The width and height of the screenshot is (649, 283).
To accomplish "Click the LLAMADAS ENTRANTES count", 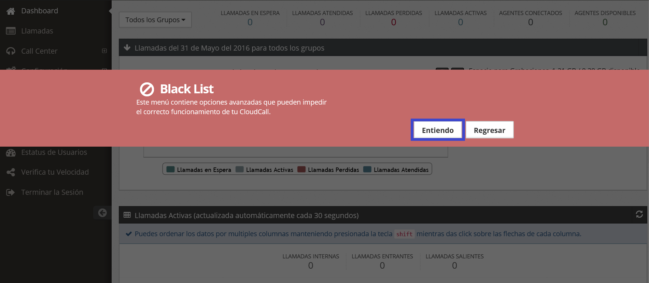I will [x=382, y=266].
